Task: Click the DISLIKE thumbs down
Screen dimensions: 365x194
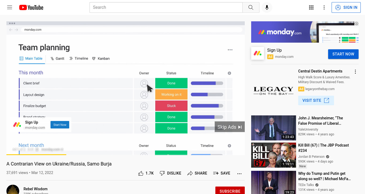Action: coord(170,173)
